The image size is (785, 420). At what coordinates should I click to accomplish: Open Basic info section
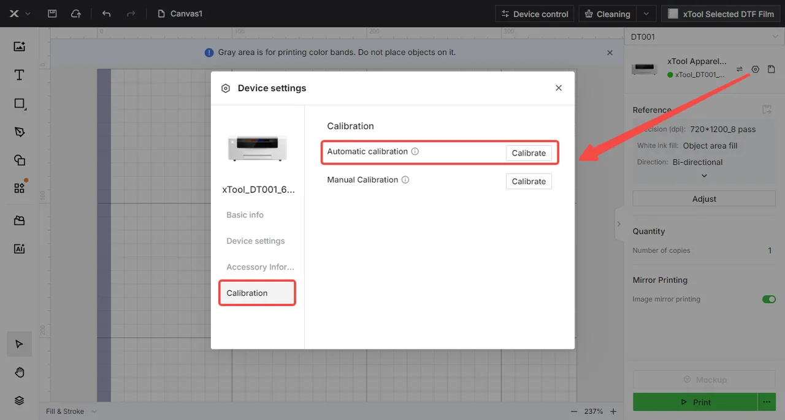coord(245,215)
